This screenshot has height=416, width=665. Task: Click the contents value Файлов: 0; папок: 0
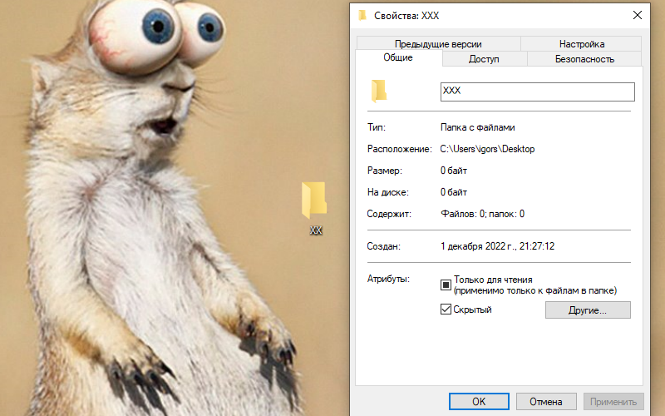pos(483,214)
